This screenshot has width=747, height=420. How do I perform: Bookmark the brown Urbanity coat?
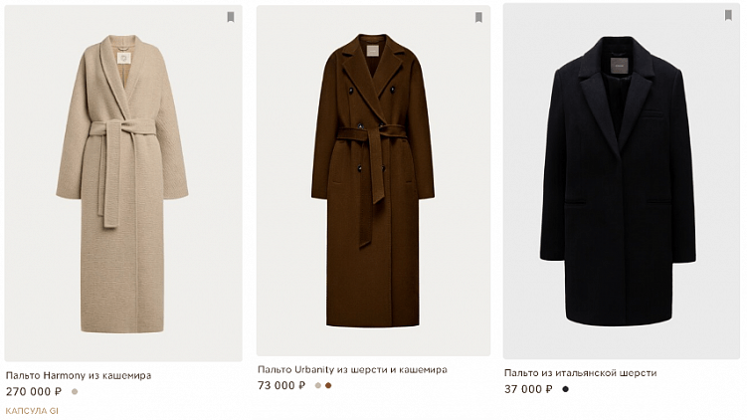coord(478,17)
